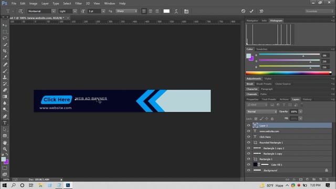Align text right
The width and height of the screenshot is (336, 189).
pyautogui.click(x=157, y=11)
